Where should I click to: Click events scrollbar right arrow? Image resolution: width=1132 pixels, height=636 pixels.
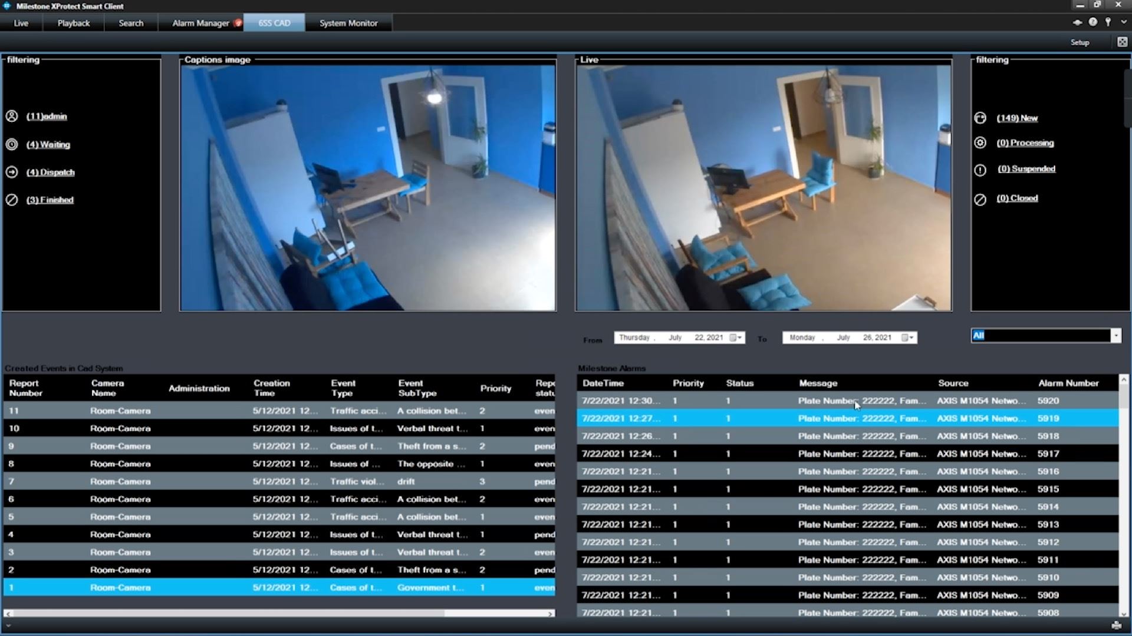(551, 613)
